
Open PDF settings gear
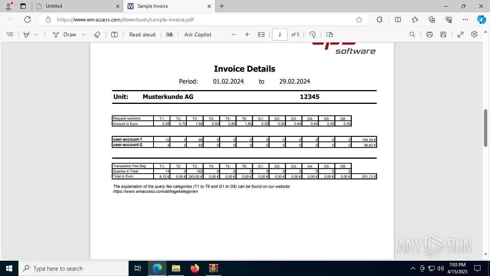474,34
